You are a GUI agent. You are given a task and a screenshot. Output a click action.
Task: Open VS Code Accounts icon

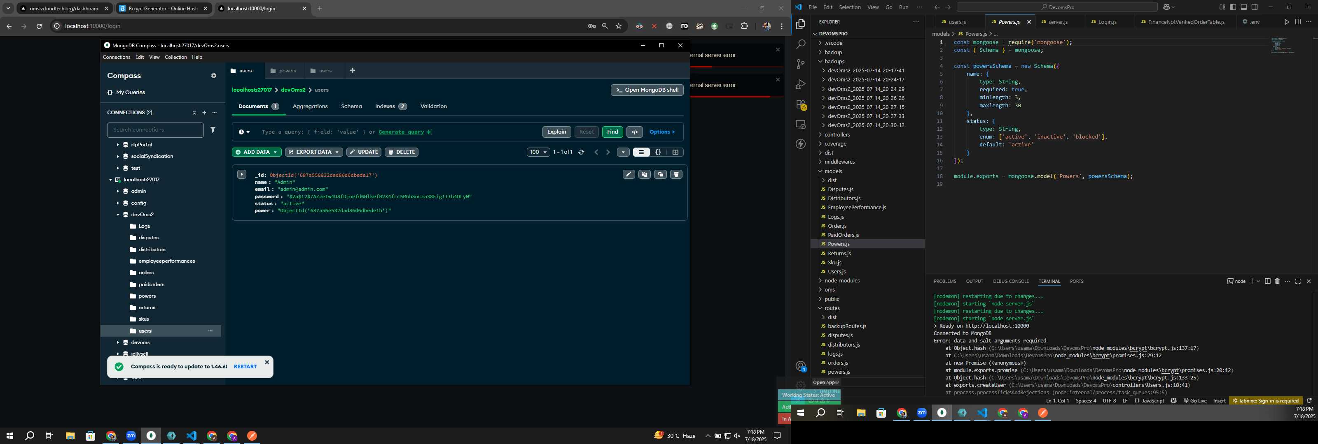(801, 366)
